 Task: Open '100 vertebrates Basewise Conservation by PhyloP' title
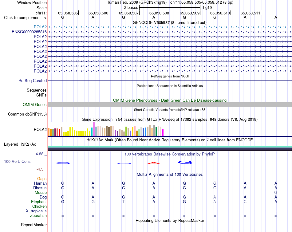click(x=170, y=154)
